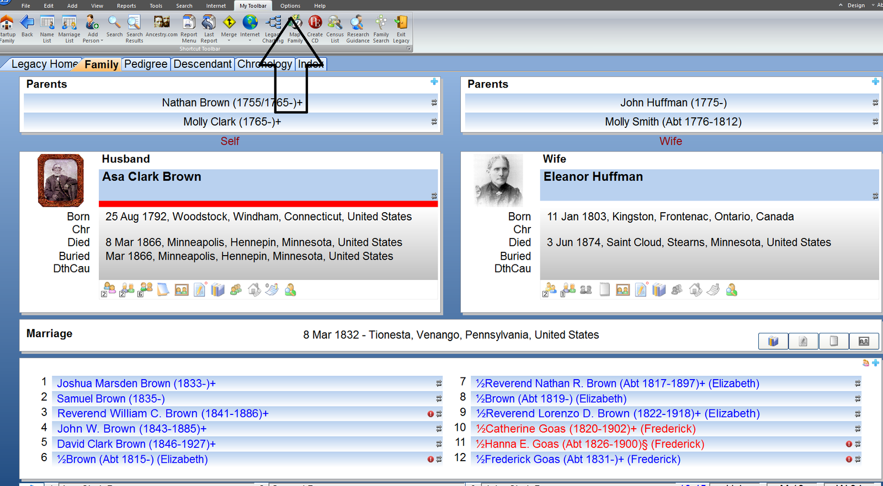Expand the Shortcut Toolbar launcher corner
This screenshot has width=883, height=486.
[x=409, y=48]
